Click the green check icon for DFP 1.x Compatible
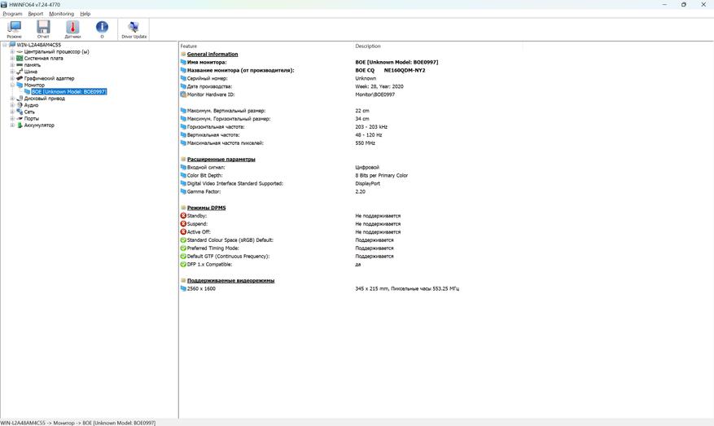The image size is (714, 426). click(x=183, y=264)
